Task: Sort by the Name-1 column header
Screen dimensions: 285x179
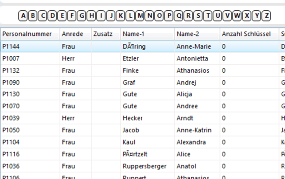Action: tap(147, 34)
